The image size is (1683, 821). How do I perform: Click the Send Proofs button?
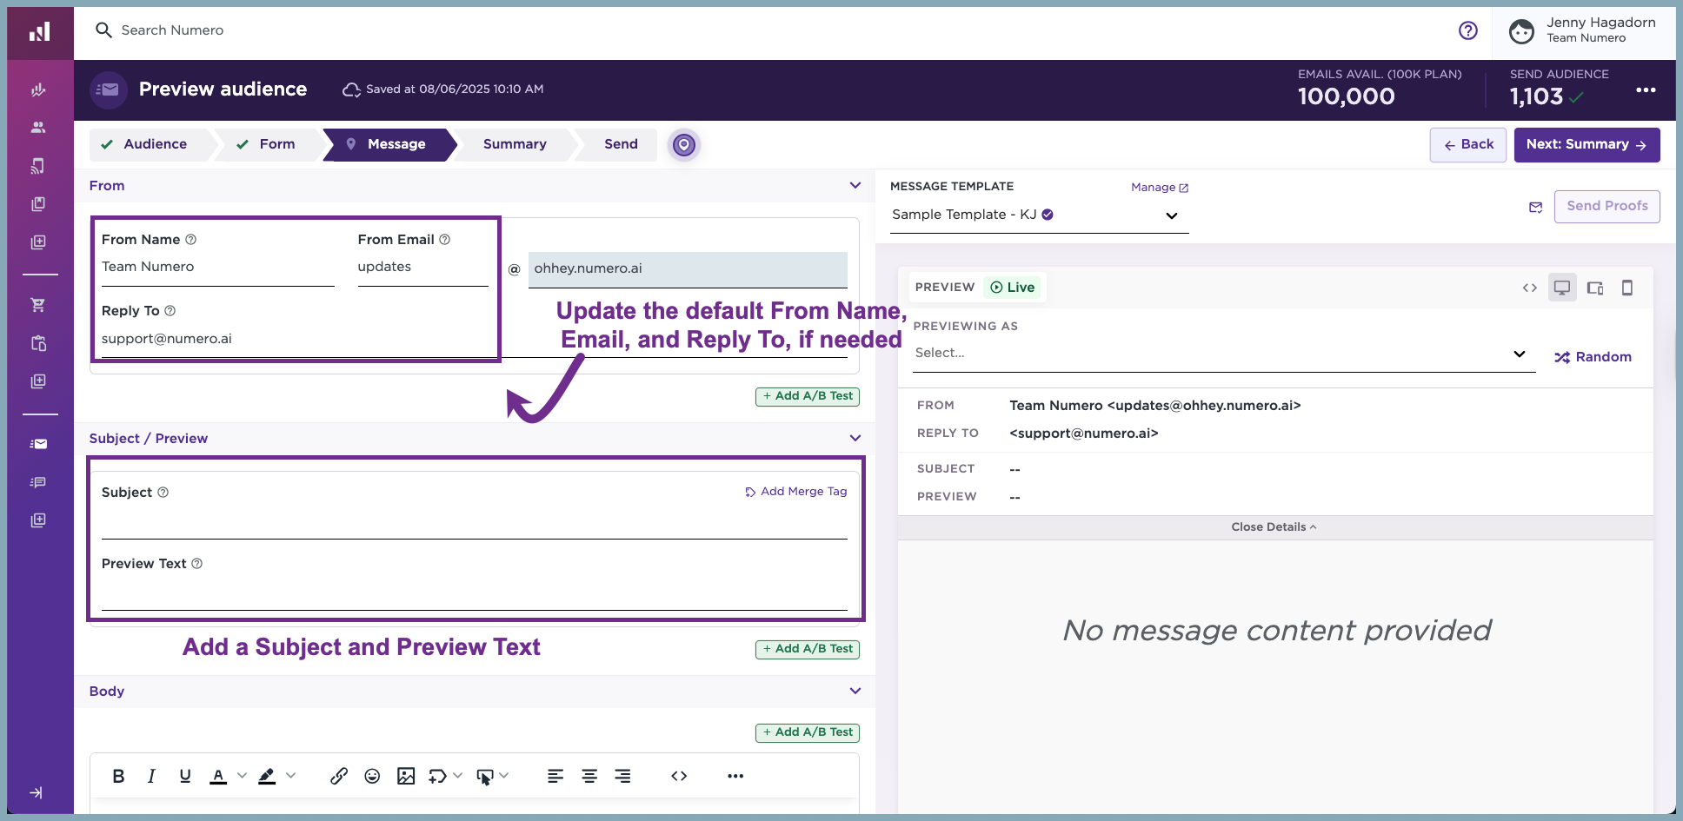[1606, 207]
